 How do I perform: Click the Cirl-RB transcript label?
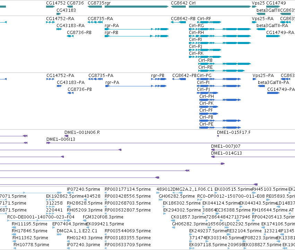[x=205, y=60]
